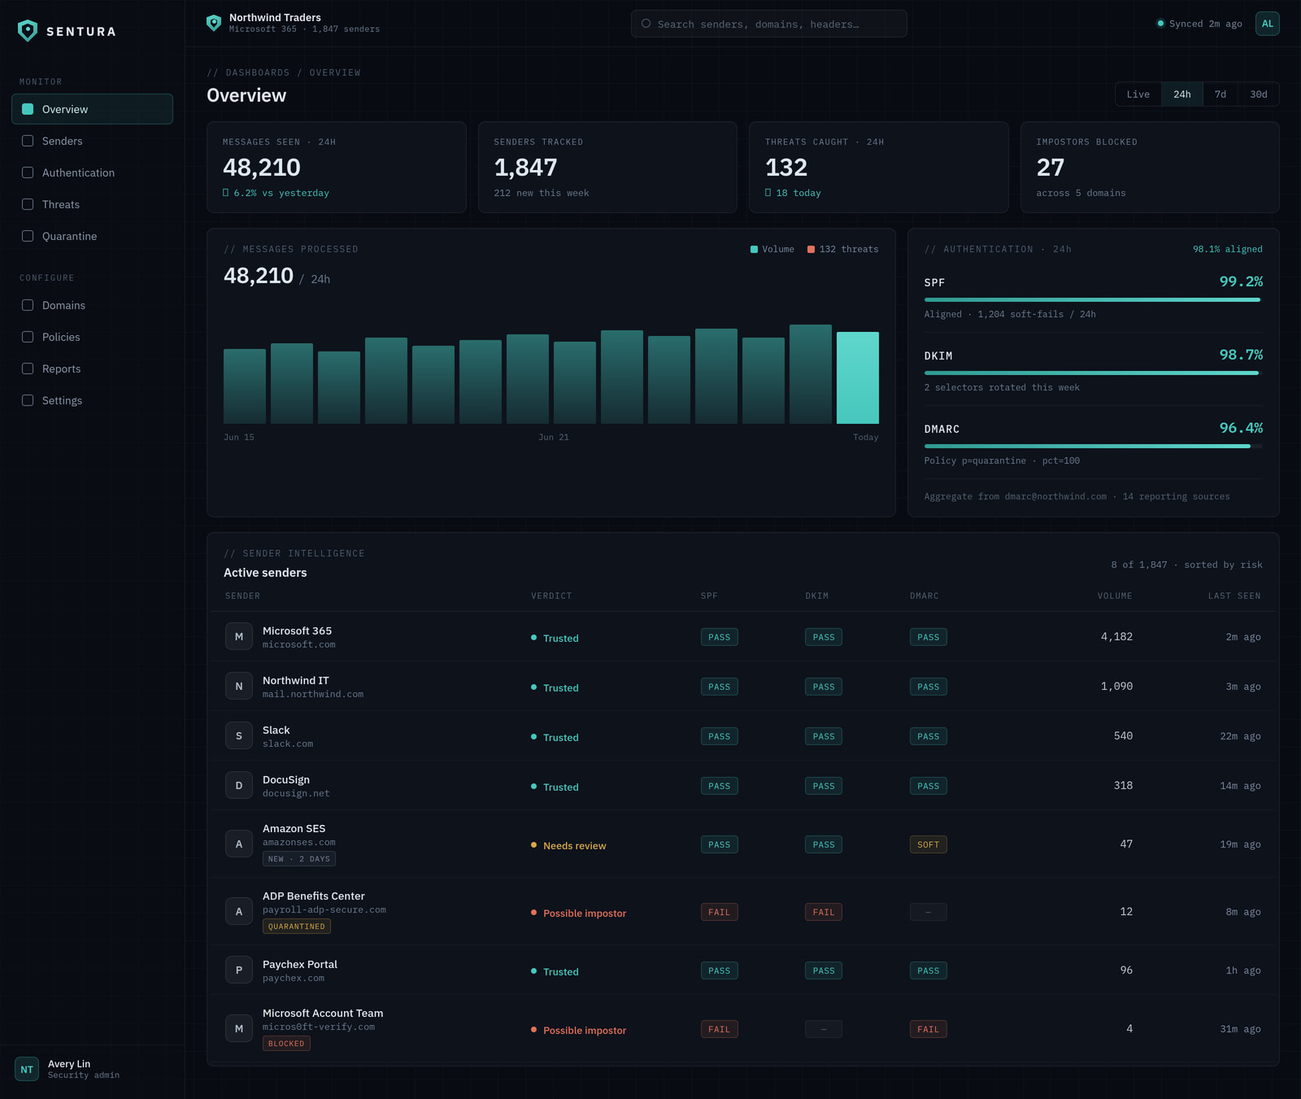Open the Senders page
1301x1099 pixels.
[92, 141]
